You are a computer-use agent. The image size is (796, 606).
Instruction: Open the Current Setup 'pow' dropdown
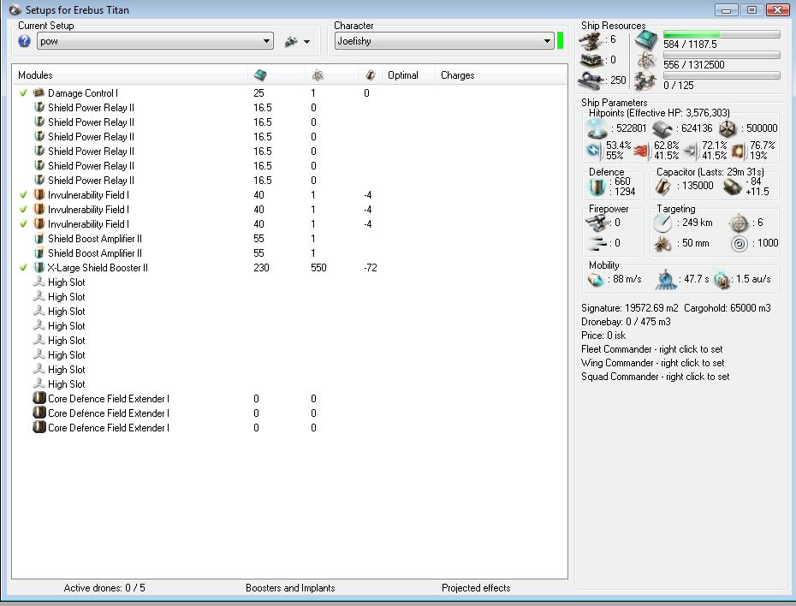[x=155, y=41]
